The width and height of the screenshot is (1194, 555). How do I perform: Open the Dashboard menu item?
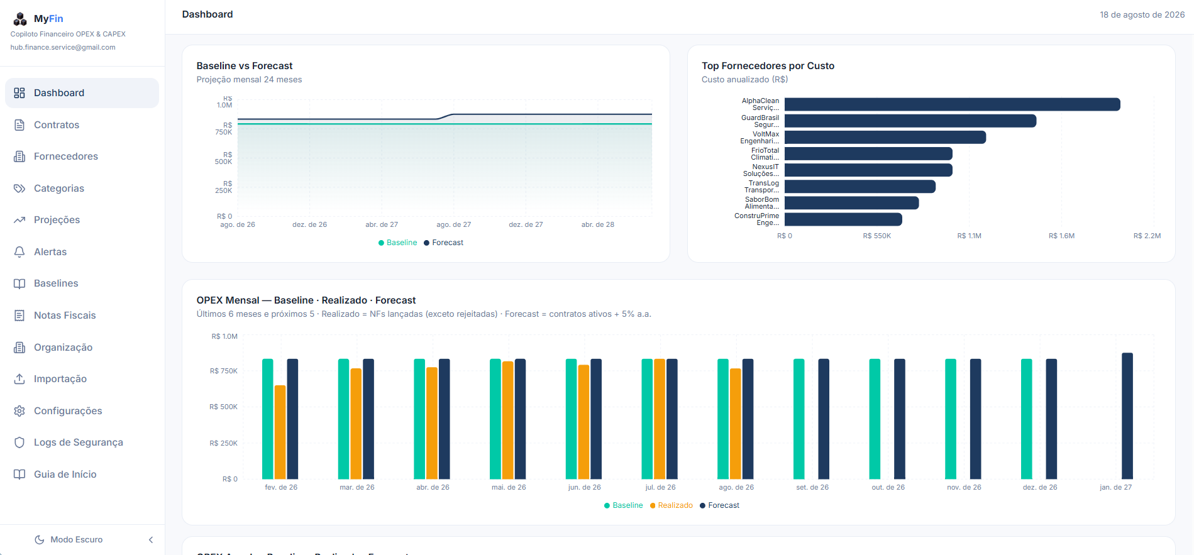point(82,93)
